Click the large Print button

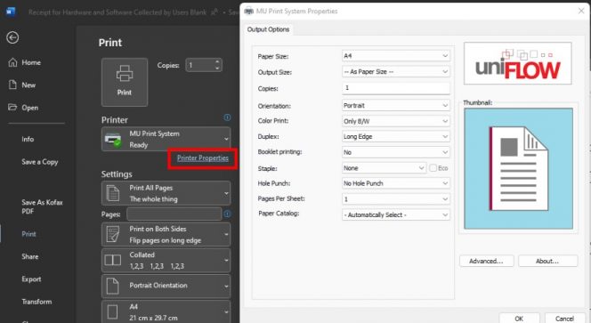(x=125, y=82)
